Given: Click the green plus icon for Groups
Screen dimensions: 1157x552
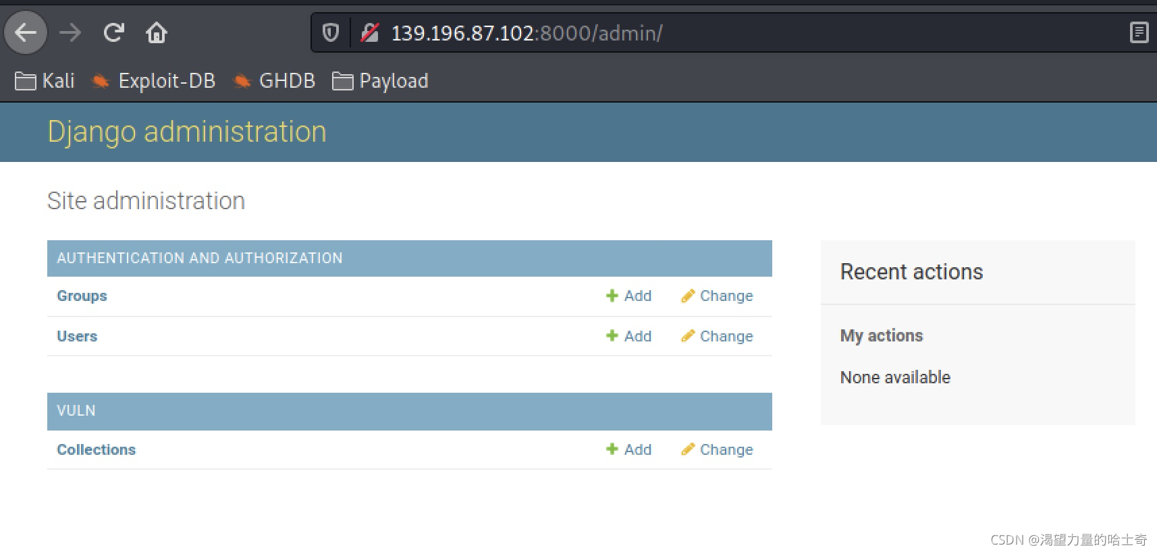Looking at the screenshot, I should 612,296.
